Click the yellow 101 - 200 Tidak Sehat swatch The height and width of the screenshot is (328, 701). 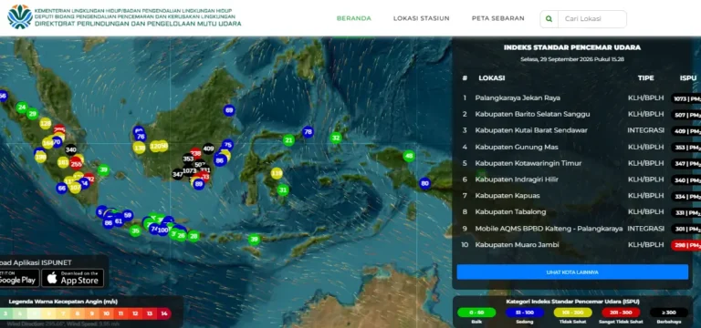[572, 313]
